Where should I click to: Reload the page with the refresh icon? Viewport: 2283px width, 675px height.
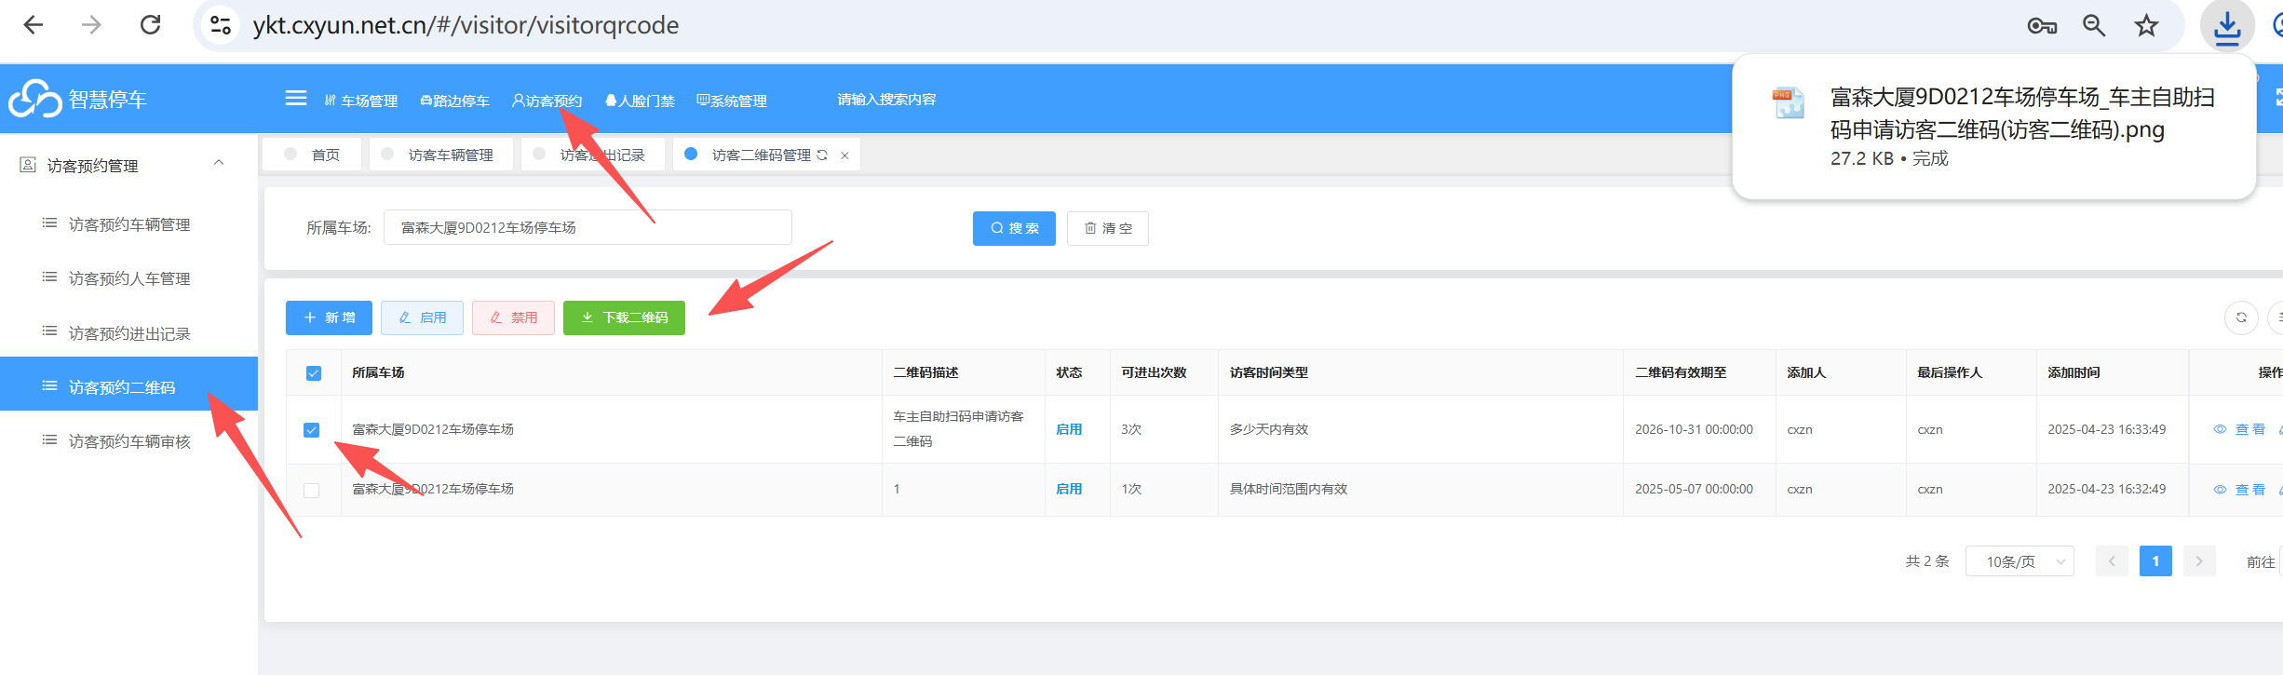150,25
